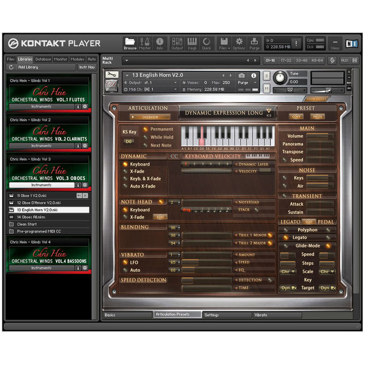Image resolution: width=365 pixels, height=365 pixels.
Task: Go to previous instrument arrow
Action: click(224, 75)
